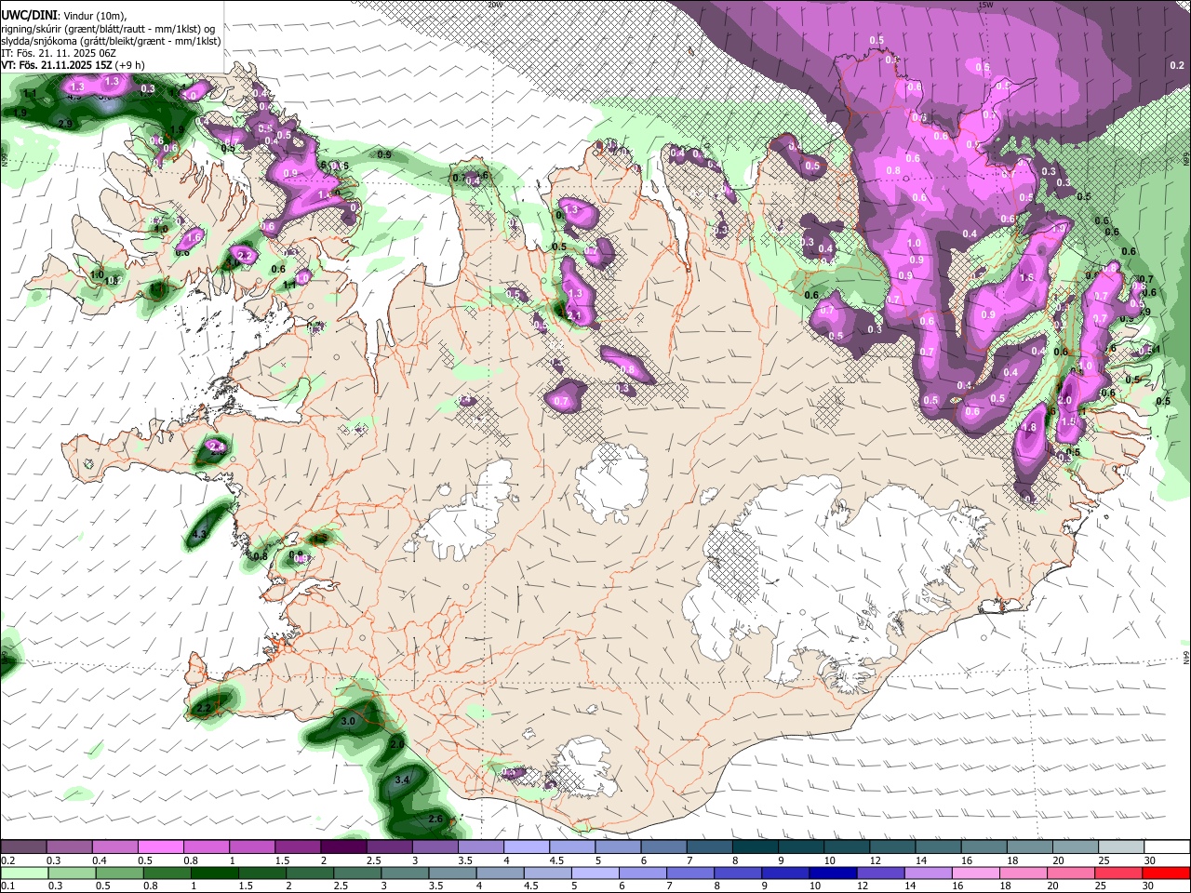
Task: Pick the light pink 16 swatch in rain legend
Action: click(977, 873)
